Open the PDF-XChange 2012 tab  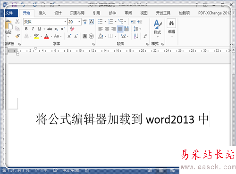click(x=215, y=13)
